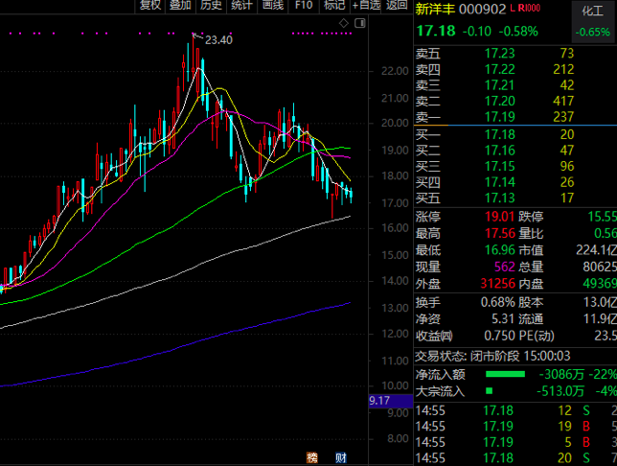Viewport: 617px width, 466px height.
Task: Open the 统计 statistics menu
Action: [x=241, y=6]
